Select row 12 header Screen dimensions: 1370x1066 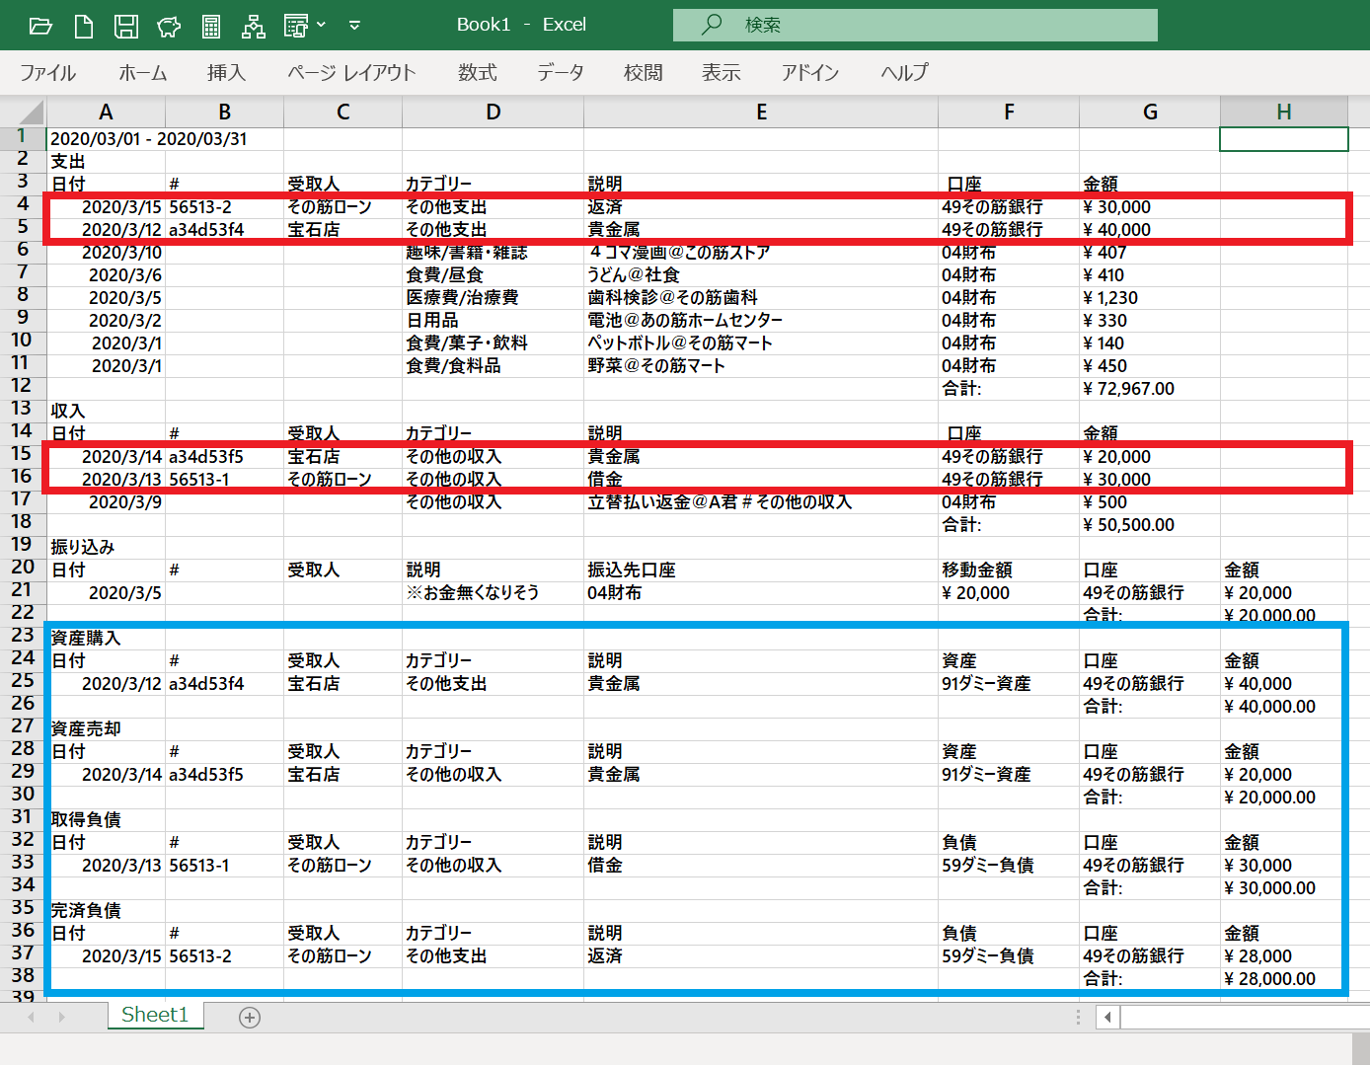tap(22, 386)
